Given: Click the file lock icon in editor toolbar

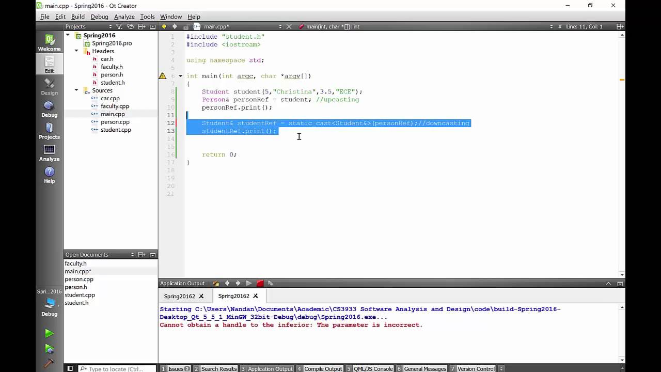Looking at the screenshot, I should [x=185, y=26].
